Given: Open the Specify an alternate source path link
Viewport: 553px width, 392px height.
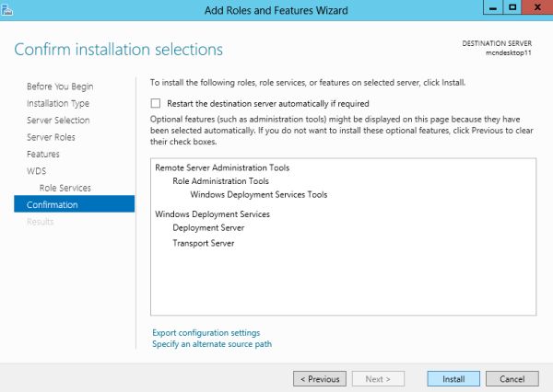Looking at the screenshot, I should point(212,344).
